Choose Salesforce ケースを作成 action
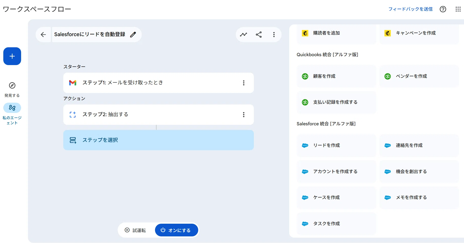Screen dimensions: 464x243 click(336, 198)
